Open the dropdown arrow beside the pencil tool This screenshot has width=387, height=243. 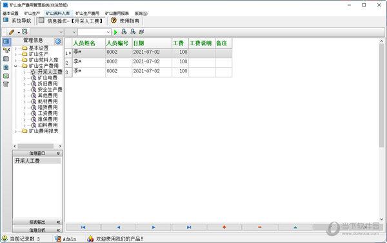19,32
